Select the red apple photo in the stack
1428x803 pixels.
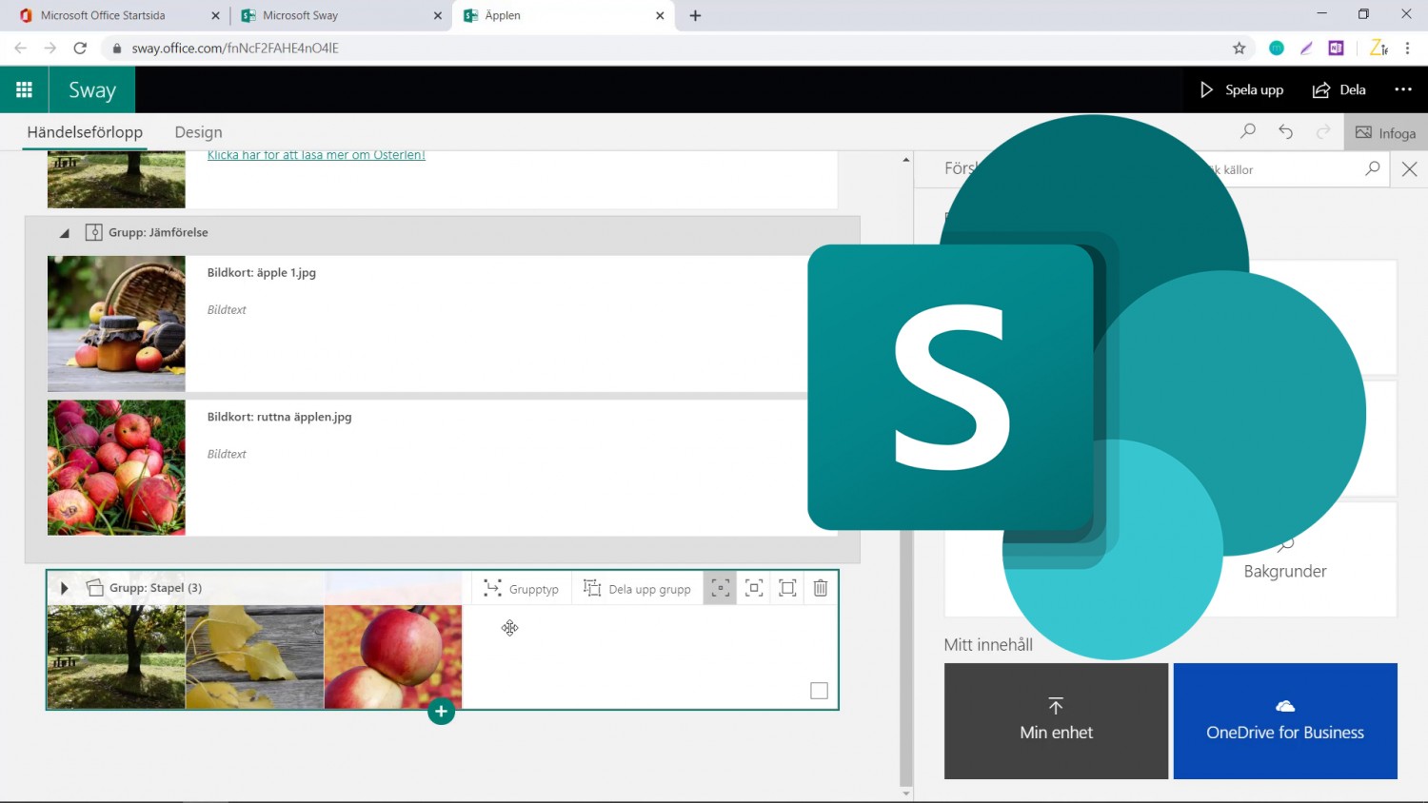[x=393, y=656]
